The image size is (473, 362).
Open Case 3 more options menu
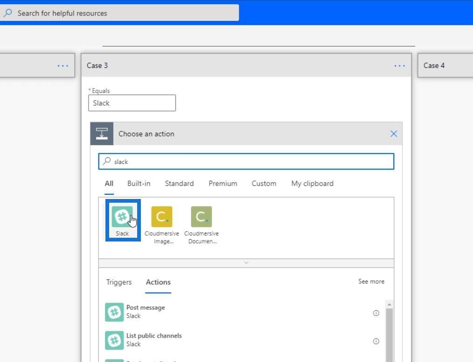399,65
